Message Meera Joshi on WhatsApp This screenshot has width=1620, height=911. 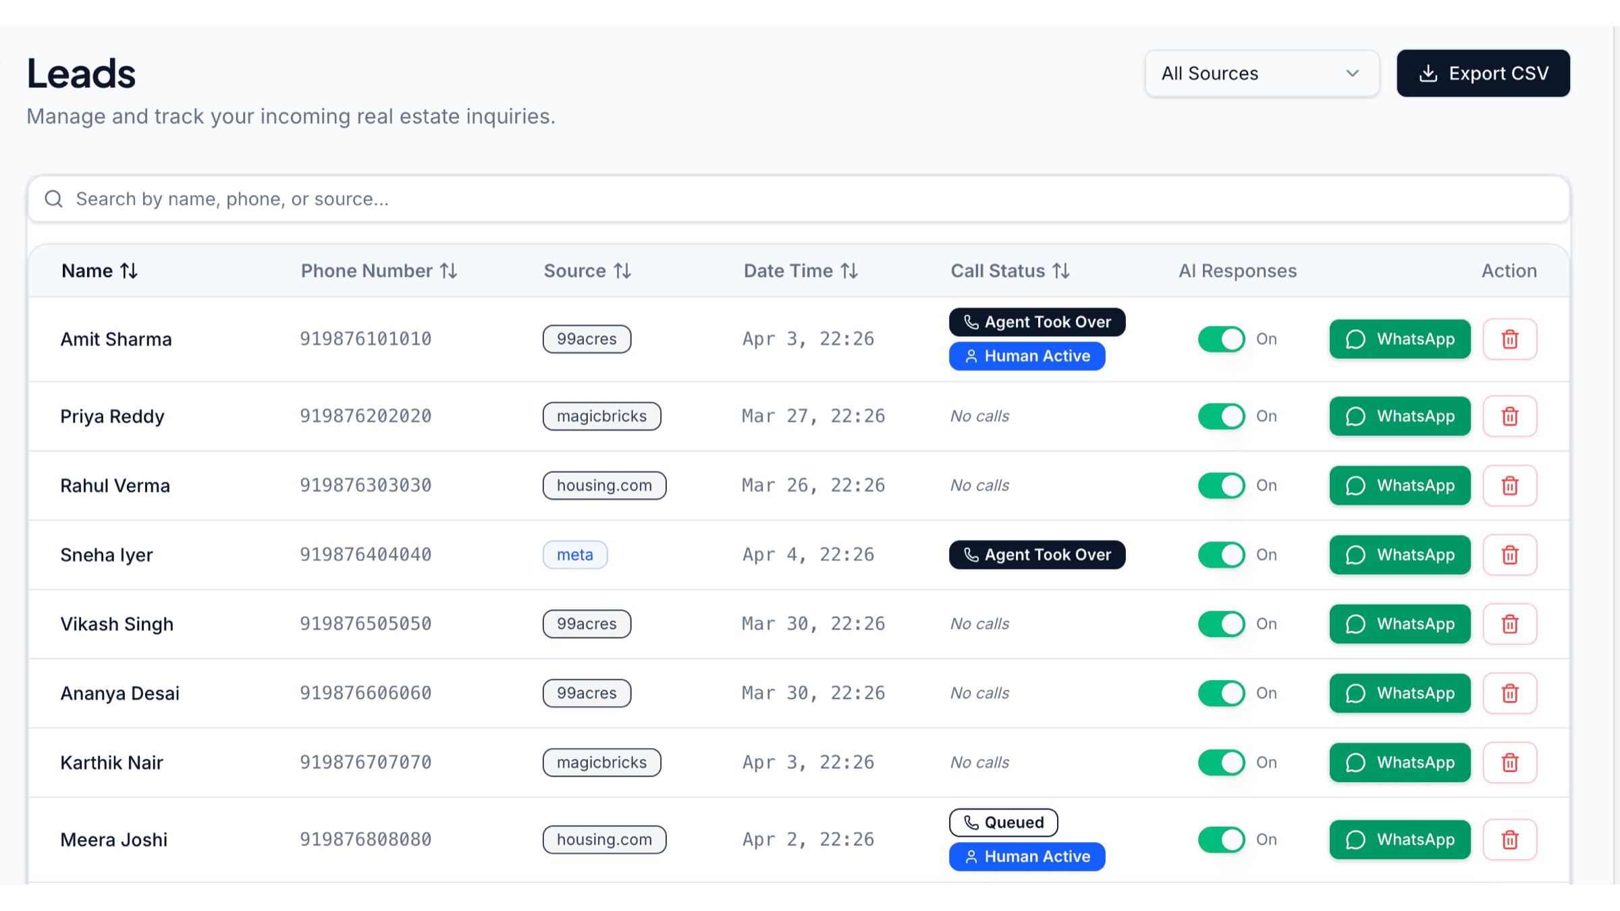[x=1400, y=839]
